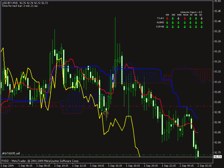This screenshot has height=168, width=224.
Task: Click the KUMO H4 arrow
Action: click(196, 23)
